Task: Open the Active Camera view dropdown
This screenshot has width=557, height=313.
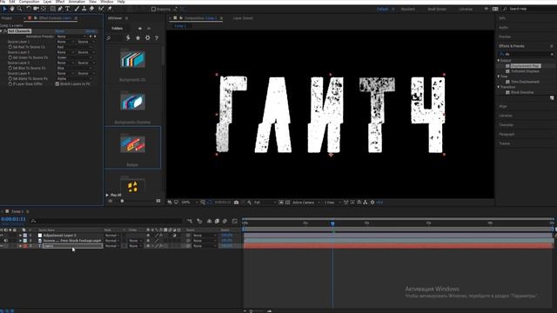Action: click(306, 203)
